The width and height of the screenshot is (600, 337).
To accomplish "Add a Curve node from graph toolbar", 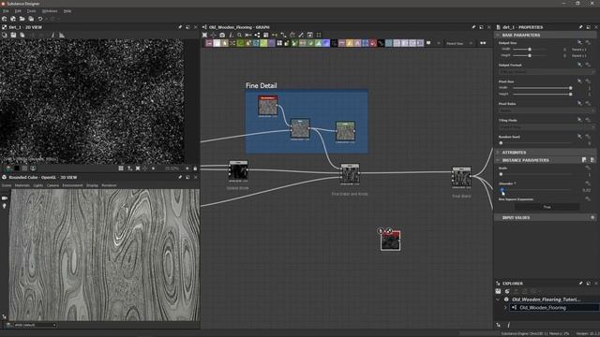I will (240, 43).
